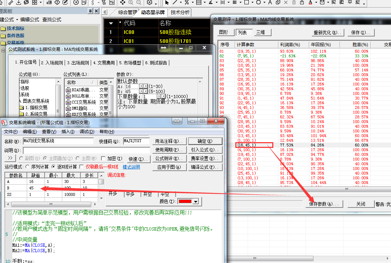The image size is (391, 263).
Task: Click the >> expand button beside 副图
Action: point(10,158)
